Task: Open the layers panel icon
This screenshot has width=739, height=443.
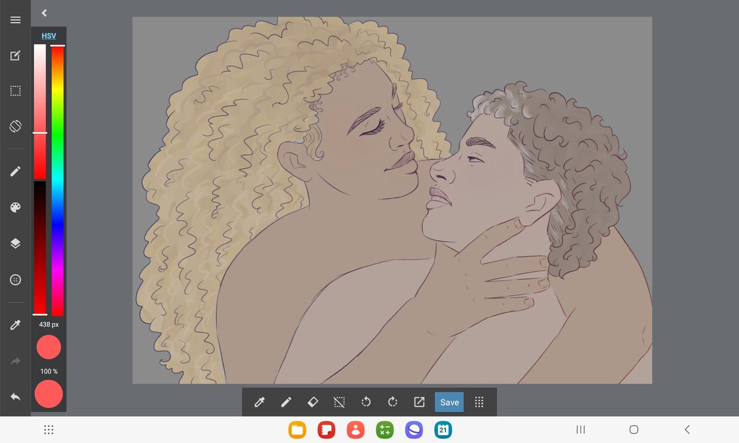Action: 15,244
